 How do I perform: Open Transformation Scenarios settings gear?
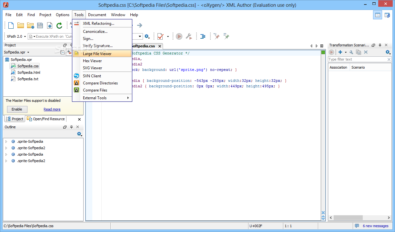[x=388, y=52]
